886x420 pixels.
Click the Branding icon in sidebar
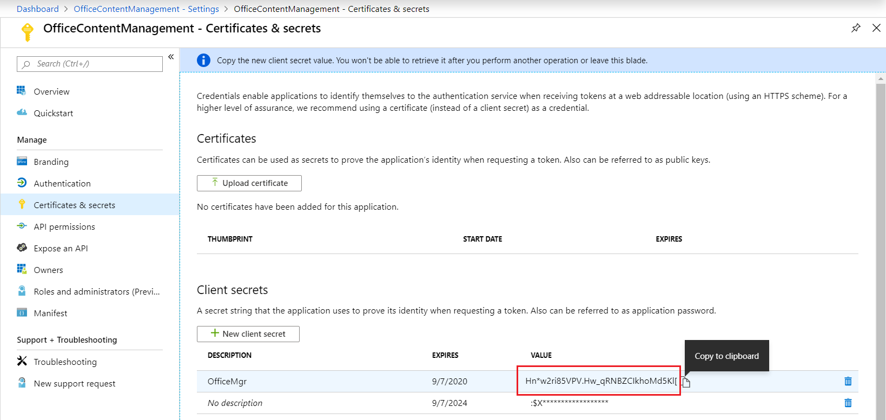click(22, 161)
